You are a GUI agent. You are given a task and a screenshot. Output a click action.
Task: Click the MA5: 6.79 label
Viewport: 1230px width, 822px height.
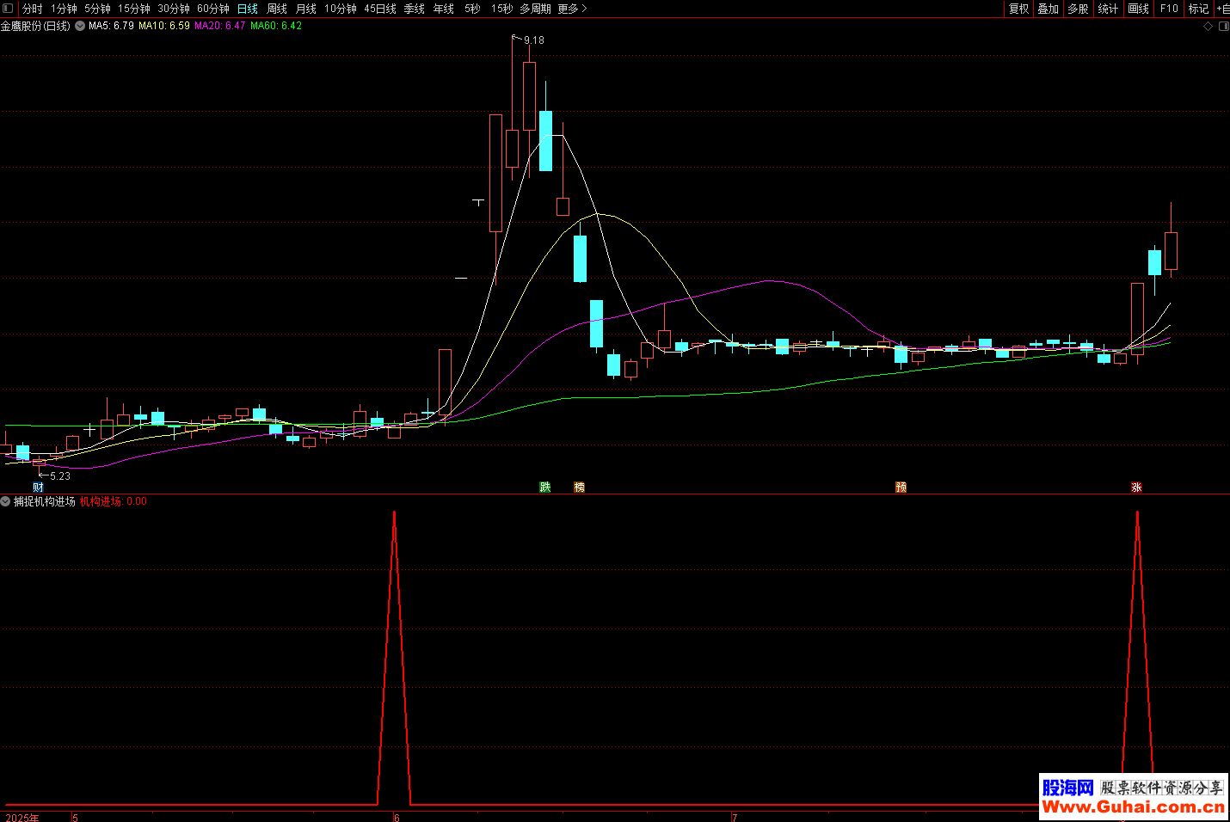tap(111, 26)
